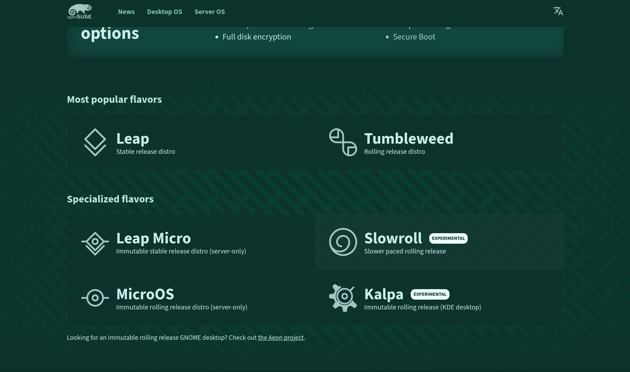Open the Server OS menu
The image size is (630, 372).
210,12
